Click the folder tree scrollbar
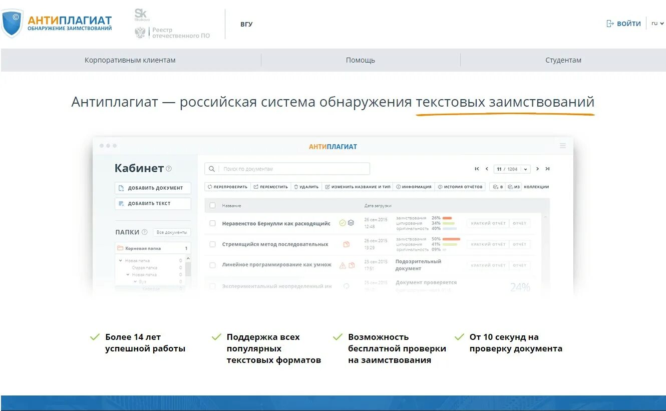This screenshot has height=411, width=666. (188, 270)
